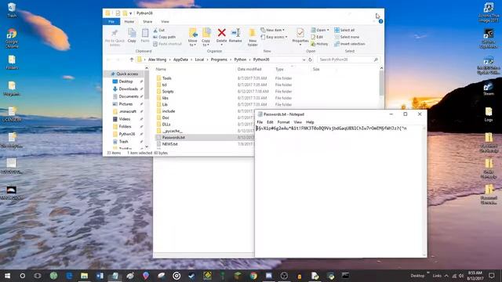Click inside the Notepad text area
Image resolution: width=502 pixels, height=282 pixels.
click(340, 192)
